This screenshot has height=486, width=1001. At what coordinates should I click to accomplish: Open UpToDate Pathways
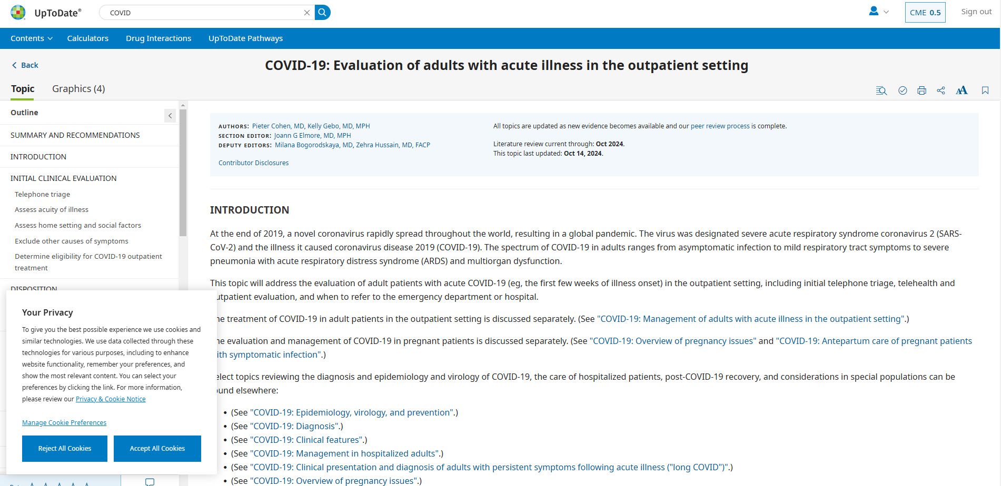coord(245,38)
